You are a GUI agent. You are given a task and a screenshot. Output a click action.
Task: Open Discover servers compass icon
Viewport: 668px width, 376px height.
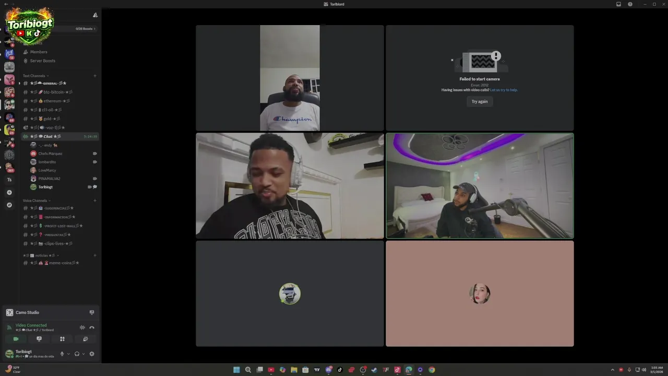9,205
